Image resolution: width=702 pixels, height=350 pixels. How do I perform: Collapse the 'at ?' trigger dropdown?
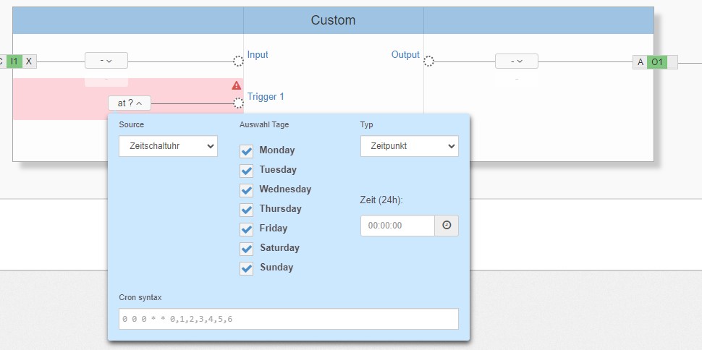[x=130, y=103]
